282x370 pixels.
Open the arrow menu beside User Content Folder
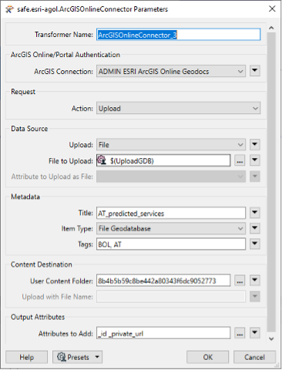click(255, 281)
